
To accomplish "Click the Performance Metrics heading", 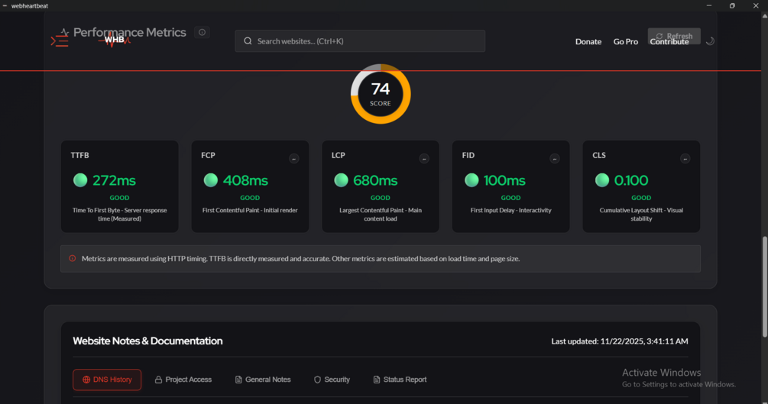I will click(130, 32).
